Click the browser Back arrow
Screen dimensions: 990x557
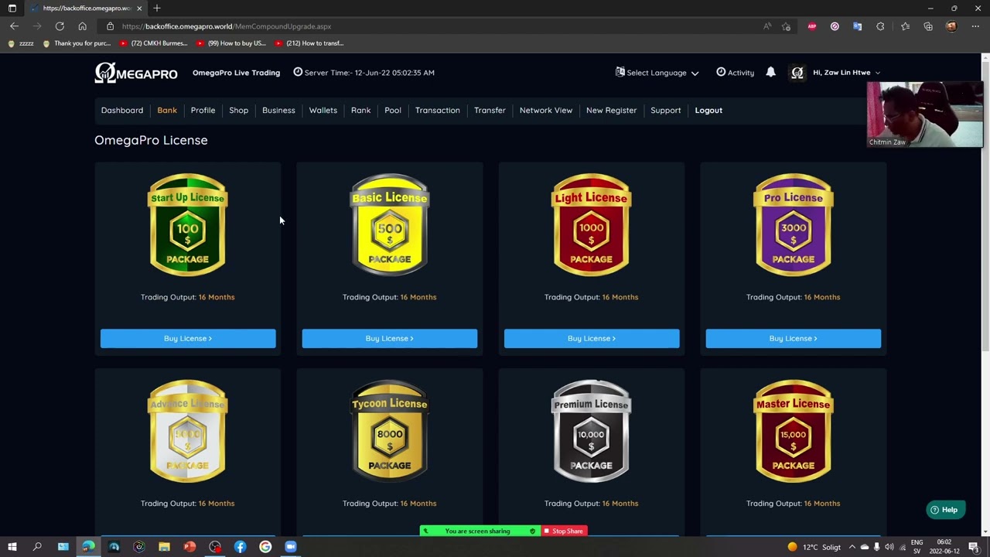14,26
